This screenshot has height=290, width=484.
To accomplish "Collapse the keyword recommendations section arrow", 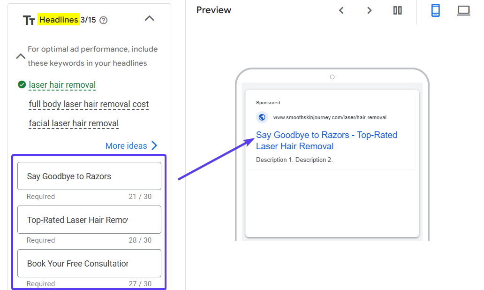I will point(20,56).
